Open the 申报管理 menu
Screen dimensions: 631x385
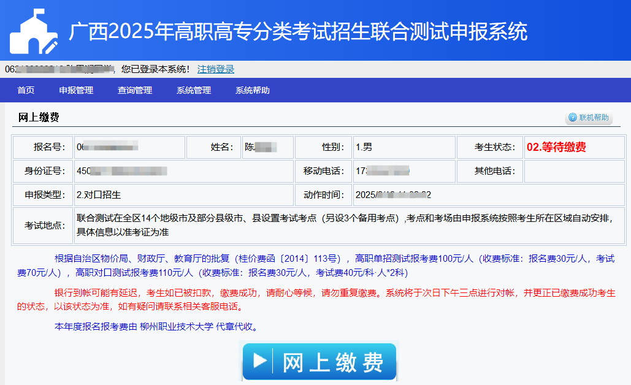(x=76, y=90)
